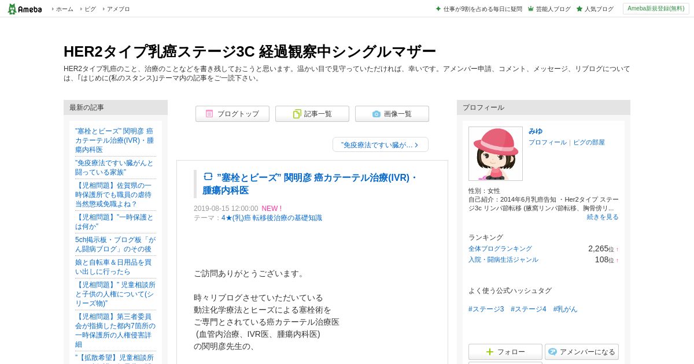Open ピグの部屋 link

pos(589,142)
